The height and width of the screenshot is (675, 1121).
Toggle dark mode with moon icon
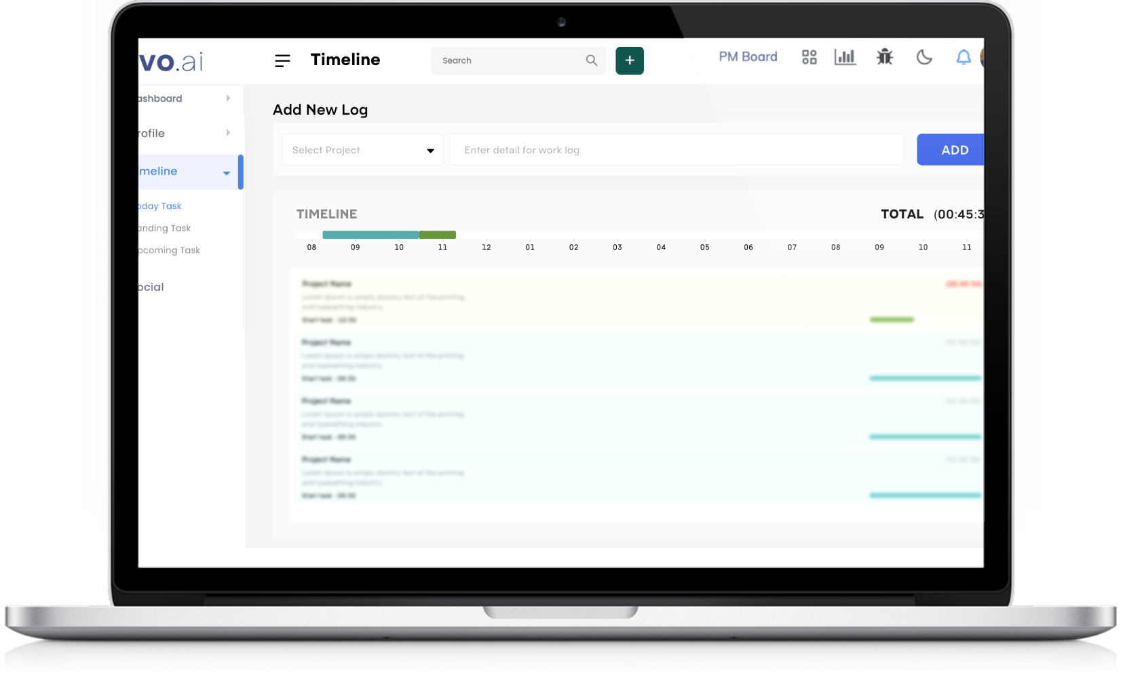pos(924,58)
